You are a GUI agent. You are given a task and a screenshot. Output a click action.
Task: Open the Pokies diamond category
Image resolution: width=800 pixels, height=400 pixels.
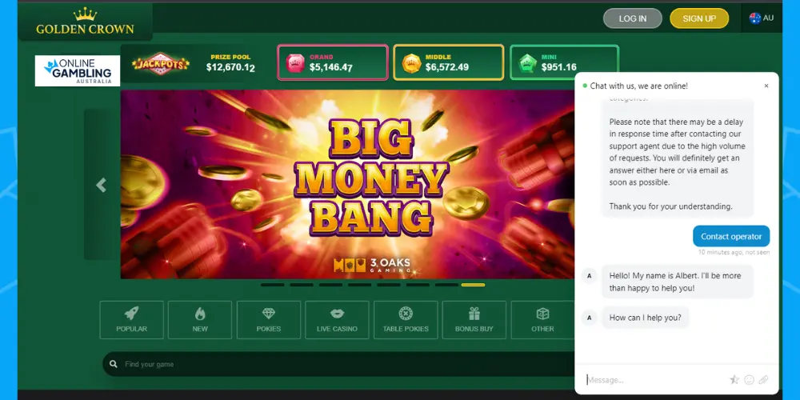(x=268, y=320)
